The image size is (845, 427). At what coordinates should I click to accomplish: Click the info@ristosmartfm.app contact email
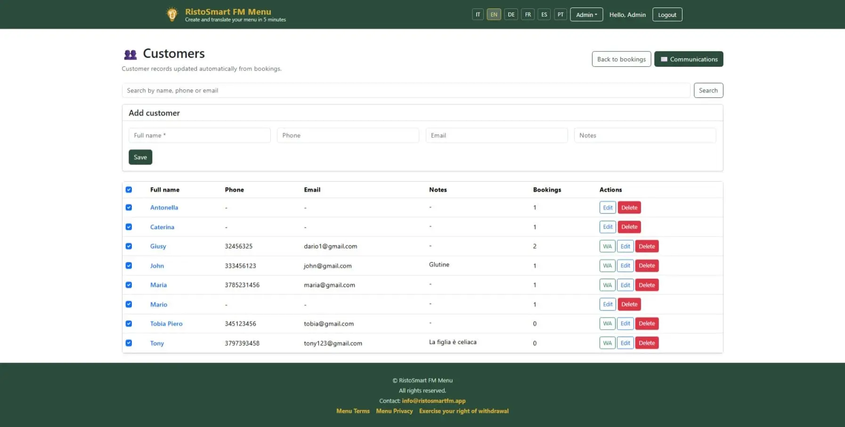tap(433, 401)
